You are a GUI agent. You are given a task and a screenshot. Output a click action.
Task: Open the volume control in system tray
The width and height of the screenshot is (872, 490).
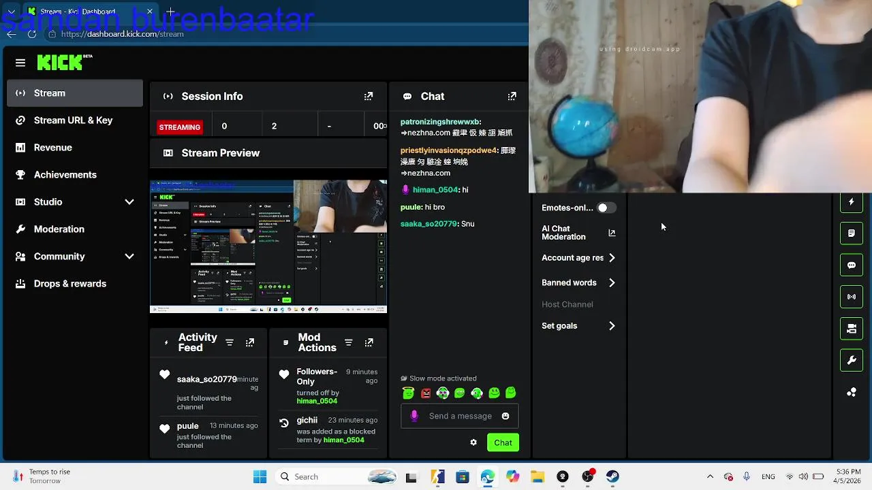click(x=803, y=476)
